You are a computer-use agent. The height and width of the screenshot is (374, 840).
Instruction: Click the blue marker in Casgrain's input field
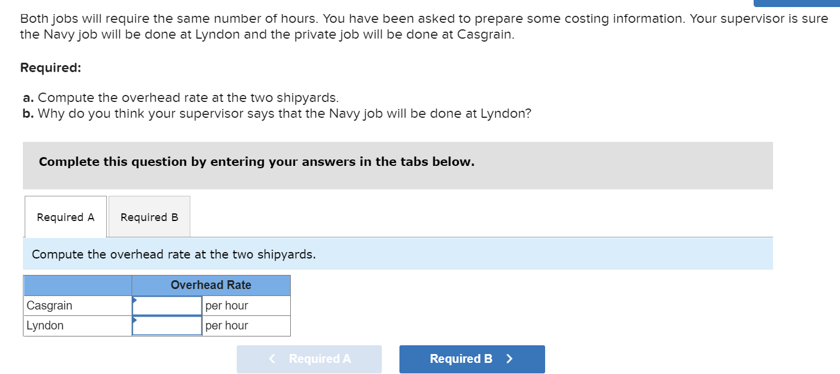tap(135, 300)
